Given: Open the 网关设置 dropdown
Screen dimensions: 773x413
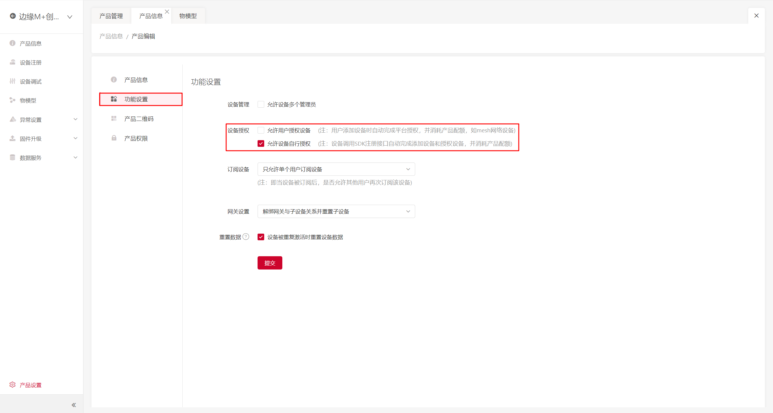Looking at the screenshot, I should point(336,211).
